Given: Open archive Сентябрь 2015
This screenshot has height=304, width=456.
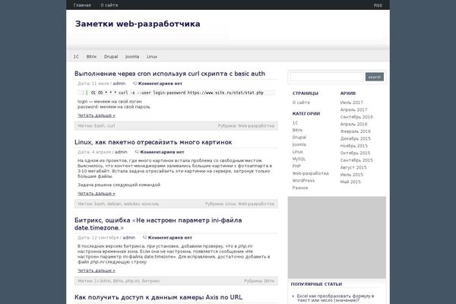Looking at the screenshot, I should (356, 160).
